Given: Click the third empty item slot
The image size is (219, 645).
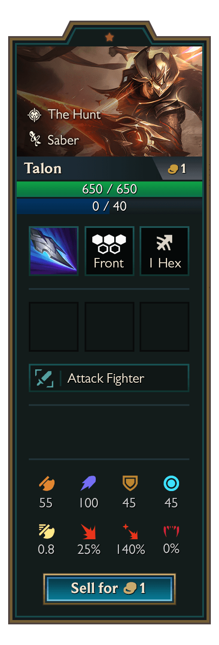Looking at the screenshot, I should [x=164, y=327].
